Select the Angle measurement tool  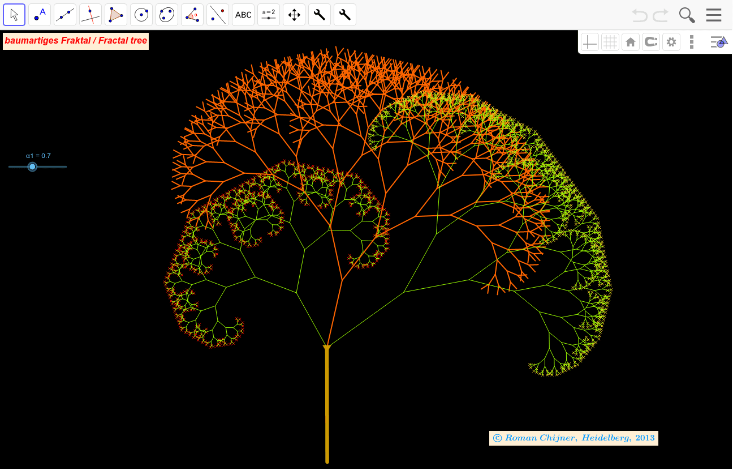[192, 15]
